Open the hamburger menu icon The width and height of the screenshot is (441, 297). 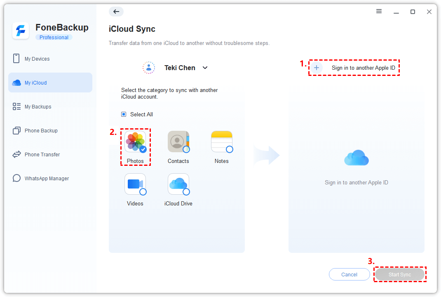(x=379, y=11)
